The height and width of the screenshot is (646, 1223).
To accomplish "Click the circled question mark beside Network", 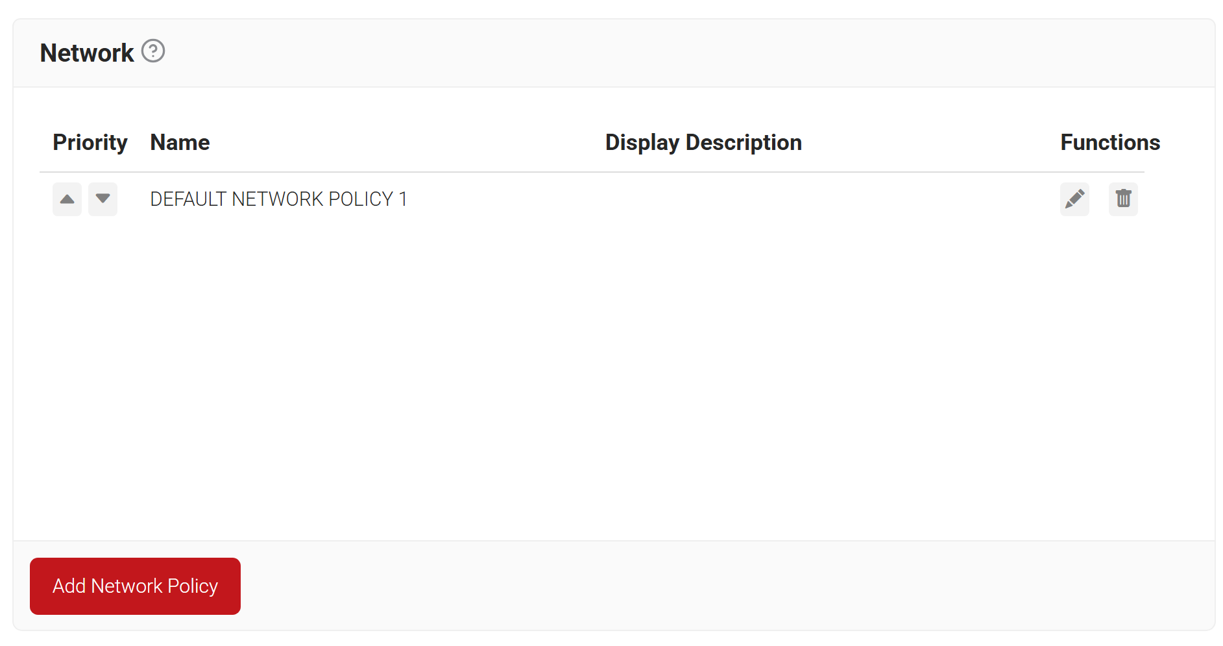I will coord(153,51).
